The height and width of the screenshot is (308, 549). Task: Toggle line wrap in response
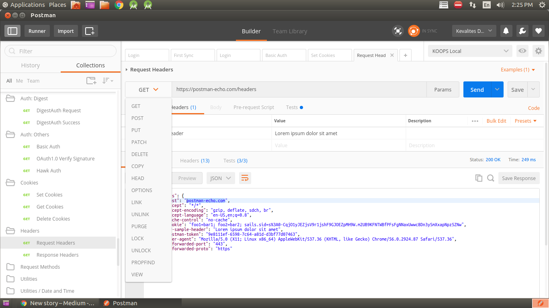click(x=245, y=178)
